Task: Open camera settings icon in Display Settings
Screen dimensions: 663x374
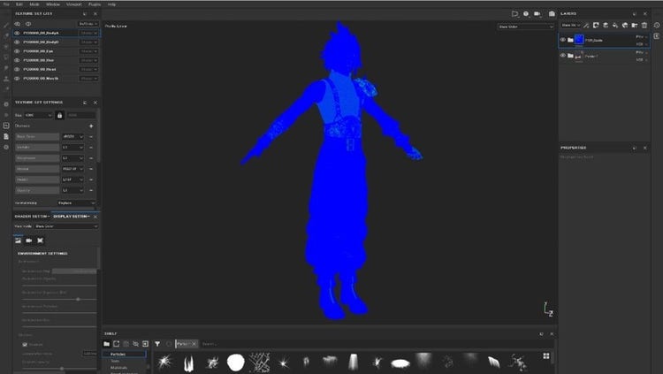Action: click(x=29, y=240)
